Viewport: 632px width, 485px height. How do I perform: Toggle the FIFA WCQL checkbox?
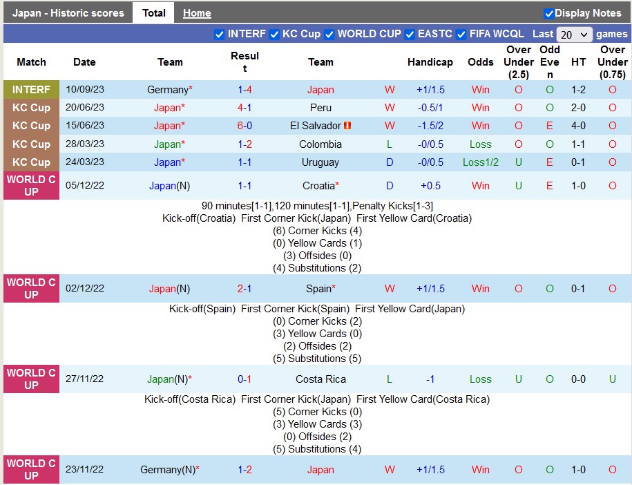click(x=461, y=35)
